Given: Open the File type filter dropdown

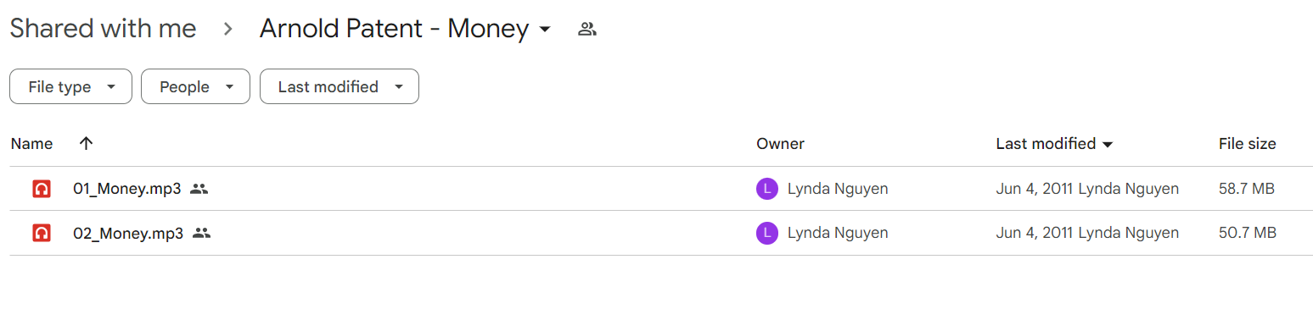Looking at the screenshot, I should (70, 86).
